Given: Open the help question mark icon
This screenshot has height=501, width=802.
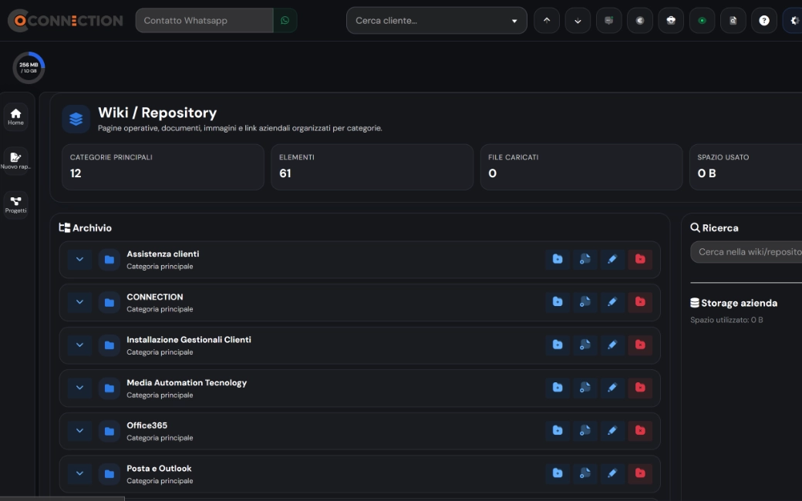Looking at the screenshot, I should 764,21.
